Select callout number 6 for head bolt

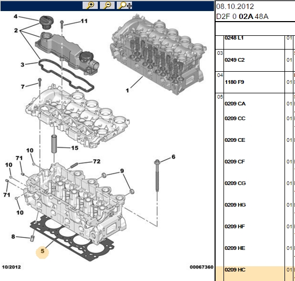click(174, 157)
